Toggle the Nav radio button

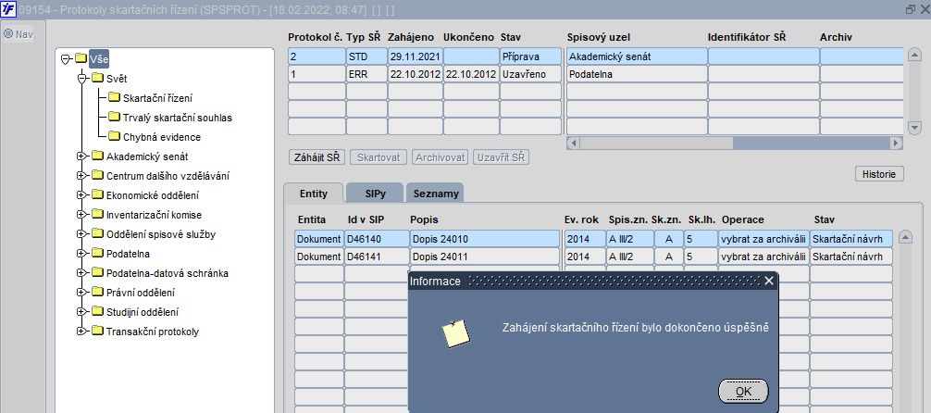point(8,34)
